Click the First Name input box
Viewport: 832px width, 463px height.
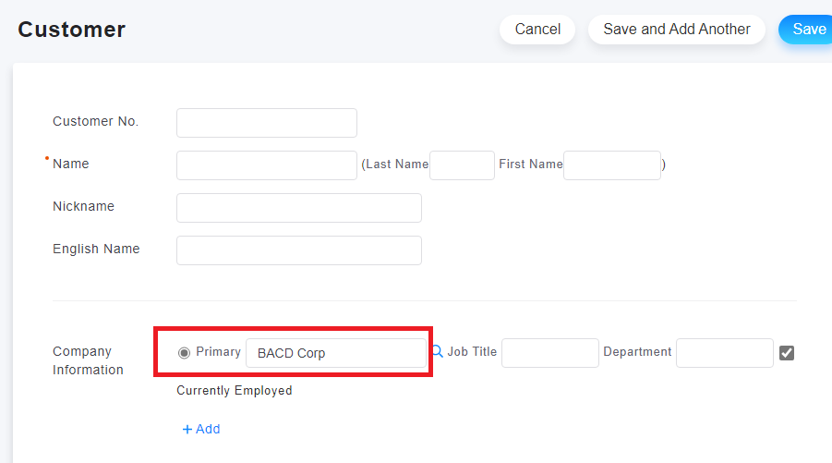612,165
